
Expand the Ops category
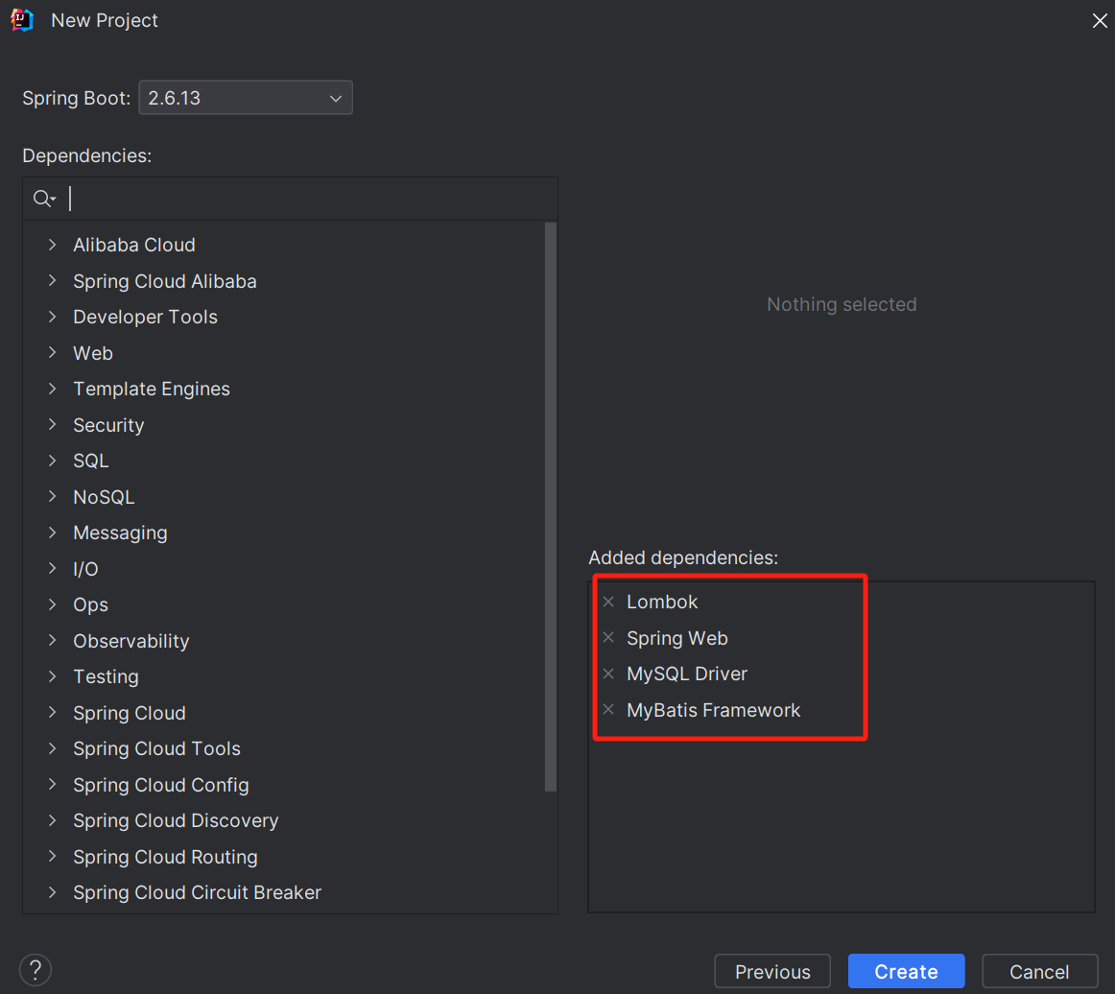click(x=52, y=604)
